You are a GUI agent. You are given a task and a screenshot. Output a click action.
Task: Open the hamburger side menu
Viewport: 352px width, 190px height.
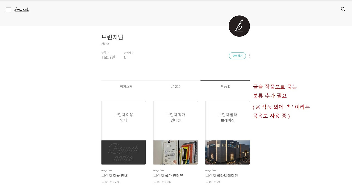[8, 9]
